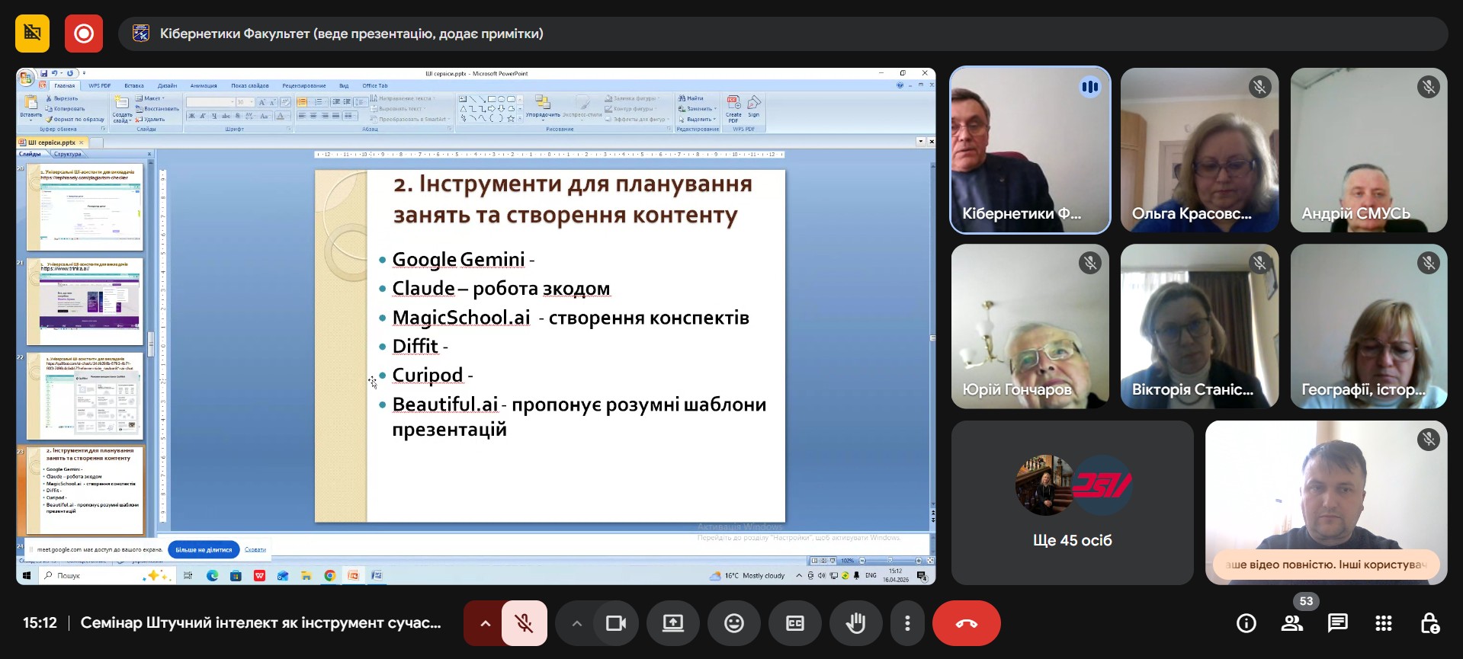Viewport: 1463px width, 659px height.
Task: Open the Task View taskbar icon
Action: [x=188, y=576]
